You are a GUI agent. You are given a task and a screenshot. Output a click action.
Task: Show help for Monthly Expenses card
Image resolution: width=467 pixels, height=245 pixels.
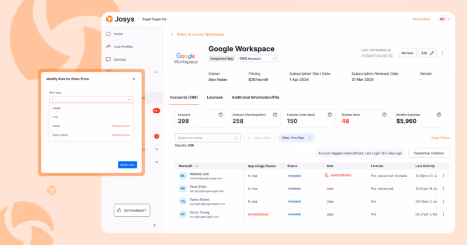coord(439,115)
